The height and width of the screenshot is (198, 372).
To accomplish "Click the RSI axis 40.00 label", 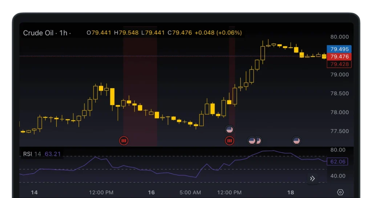I will pos(338,176).
